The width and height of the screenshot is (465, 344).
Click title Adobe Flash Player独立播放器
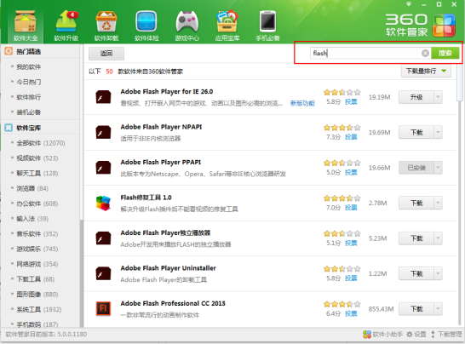(x=165, y=232)
